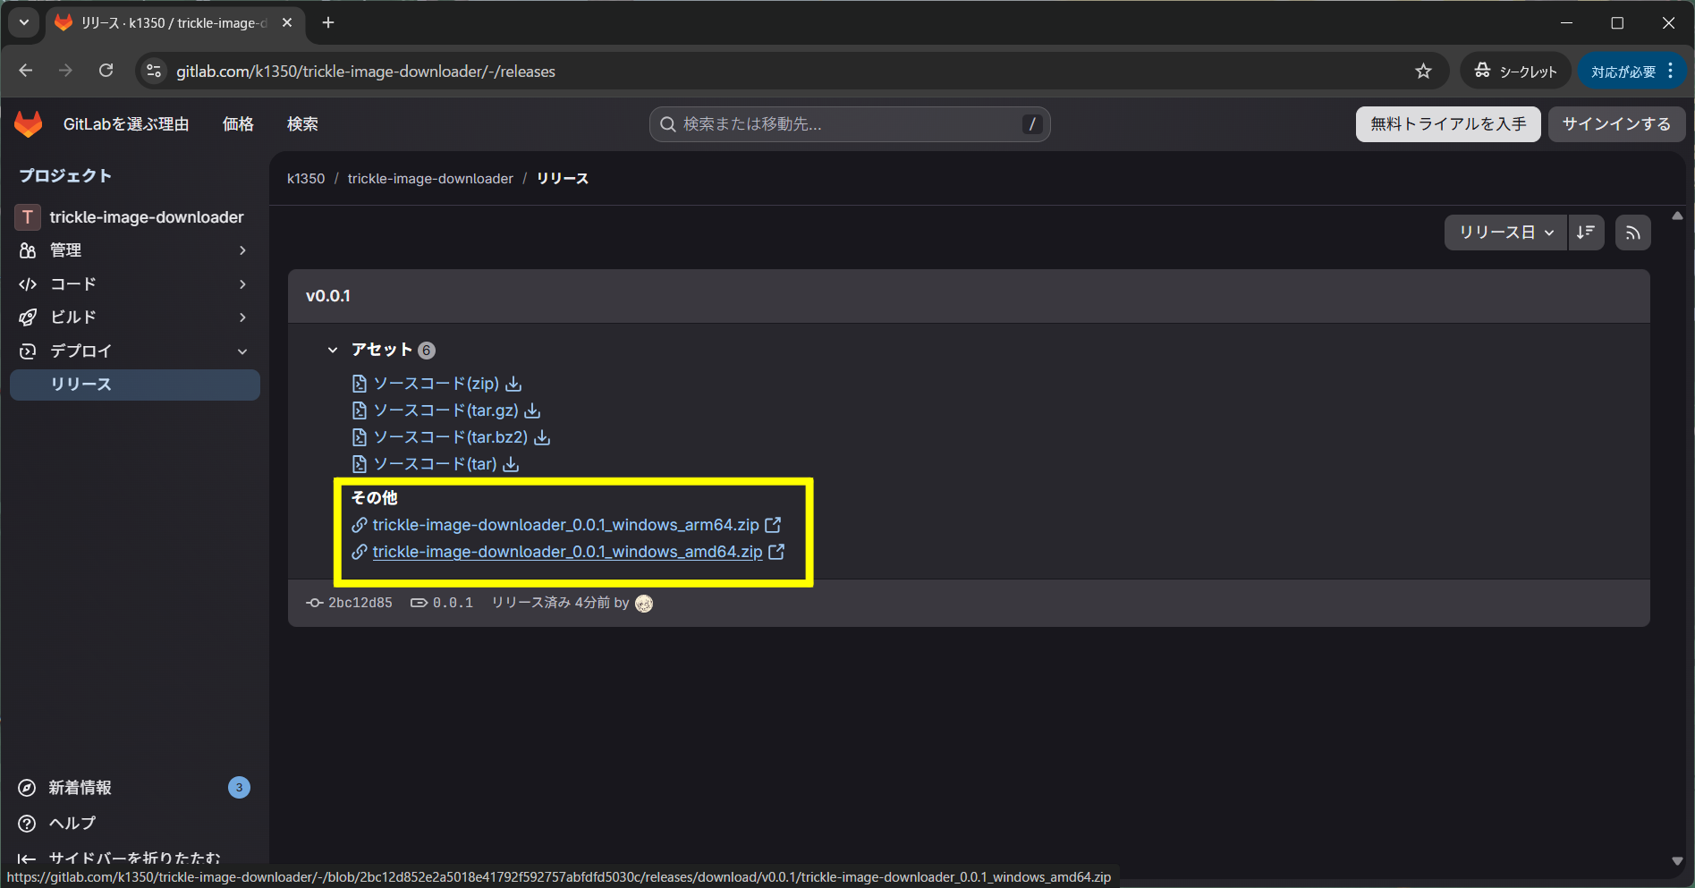
Task: Toggle the sort direction button
Action: coord(1585,233)
